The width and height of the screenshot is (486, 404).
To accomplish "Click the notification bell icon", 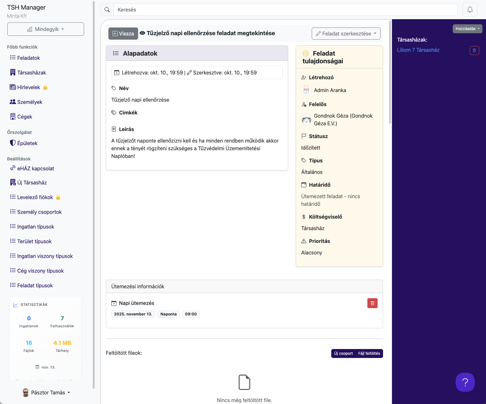I will [470, 10].
